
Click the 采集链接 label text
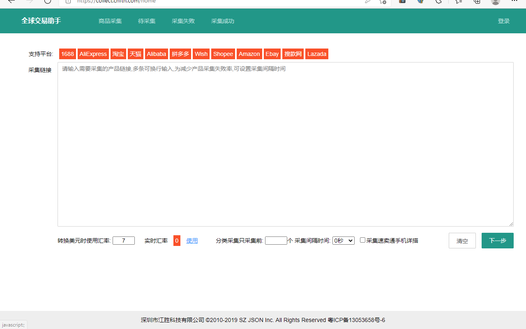[x=40, y=70]
